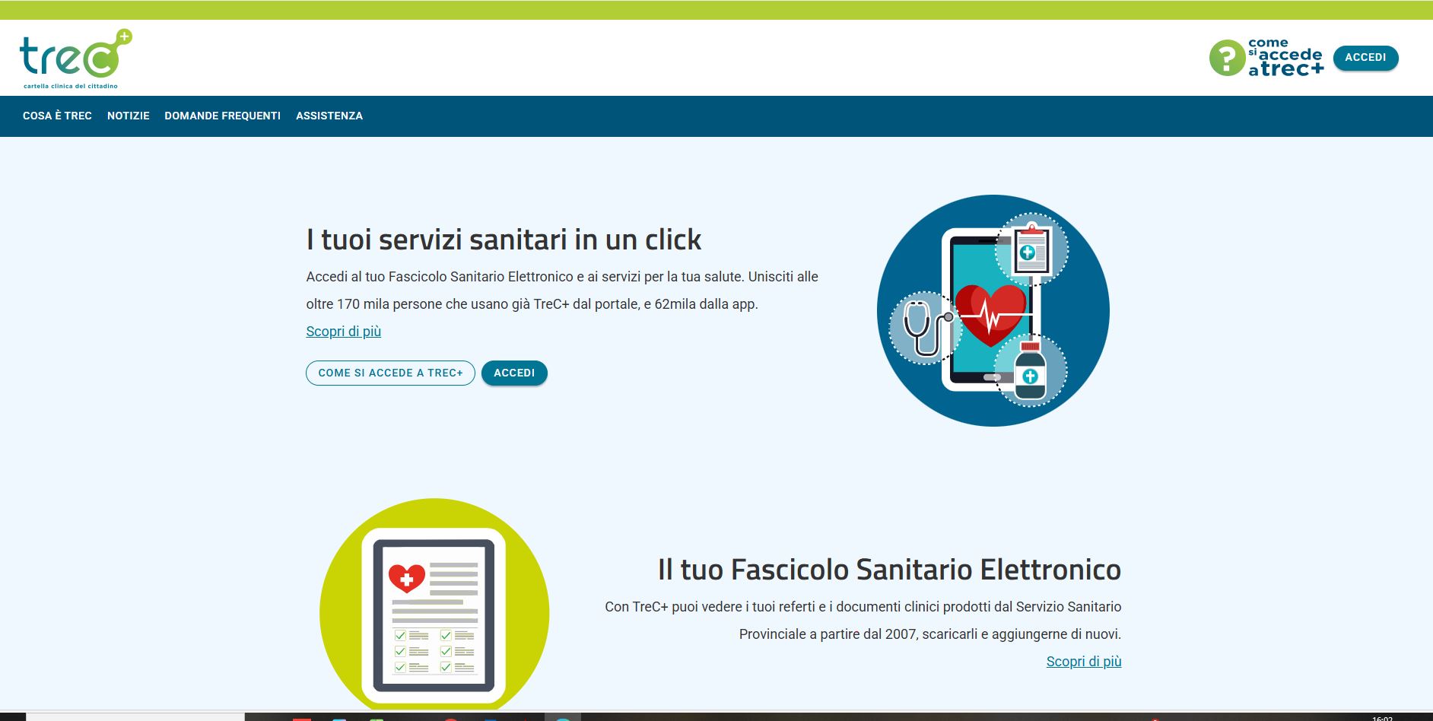Screen dimensions: 1433x721
Task: Follow Scopri di più under servizi sanitari
Action: 343,332
